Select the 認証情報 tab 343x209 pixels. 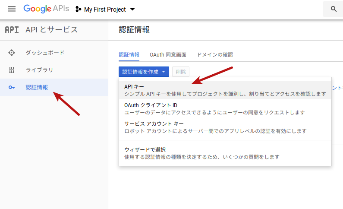pos(129,55)
